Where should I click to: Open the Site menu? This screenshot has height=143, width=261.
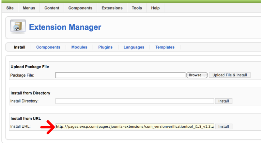coord(10,8)
